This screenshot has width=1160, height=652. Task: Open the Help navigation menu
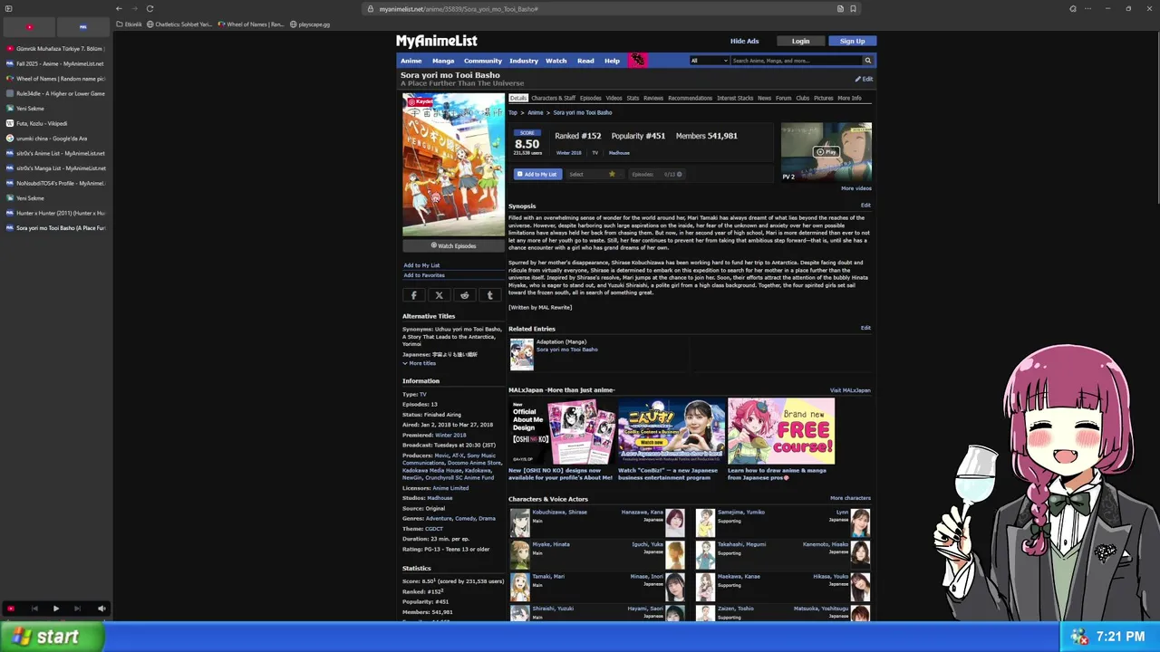(x=613, y=61)
